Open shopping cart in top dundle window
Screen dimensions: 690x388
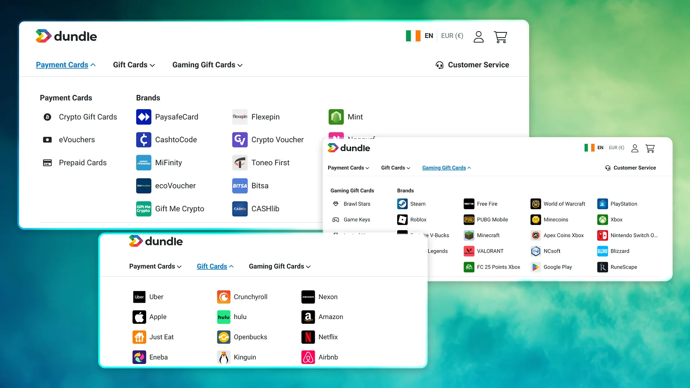500,37
